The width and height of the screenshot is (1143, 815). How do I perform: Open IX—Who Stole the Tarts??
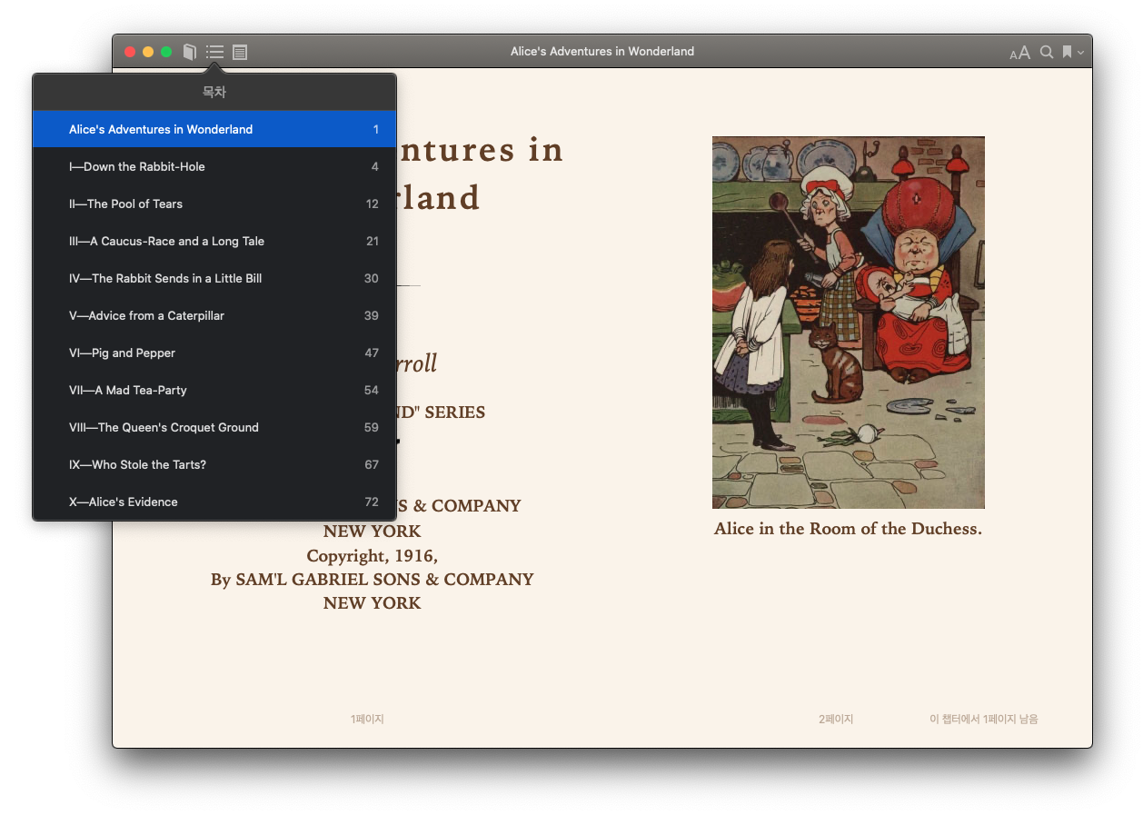[x=214, y=464]
